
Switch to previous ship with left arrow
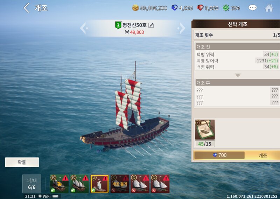[84, 28]
